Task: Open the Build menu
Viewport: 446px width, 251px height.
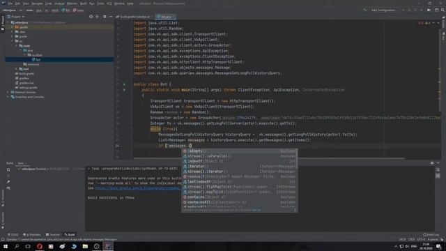Action: click(x=84, y=3)
